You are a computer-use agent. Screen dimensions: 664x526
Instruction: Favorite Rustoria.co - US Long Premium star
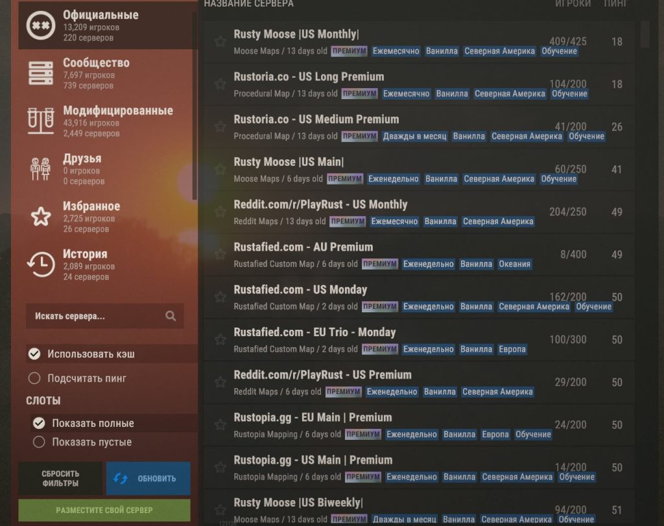tap(220, 84)
